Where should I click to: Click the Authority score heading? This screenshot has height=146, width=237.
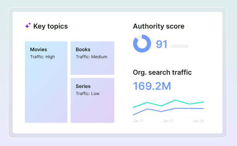click(x=158, y=26)
